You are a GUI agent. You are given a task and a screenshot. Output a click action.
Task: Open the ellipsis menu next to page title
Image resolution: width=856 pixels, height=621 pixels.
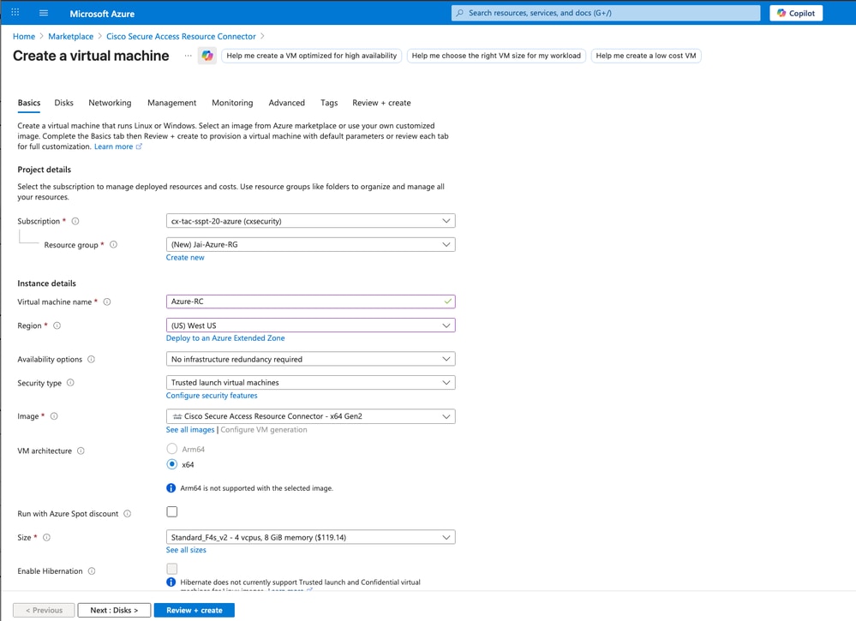tap(187, 55)
